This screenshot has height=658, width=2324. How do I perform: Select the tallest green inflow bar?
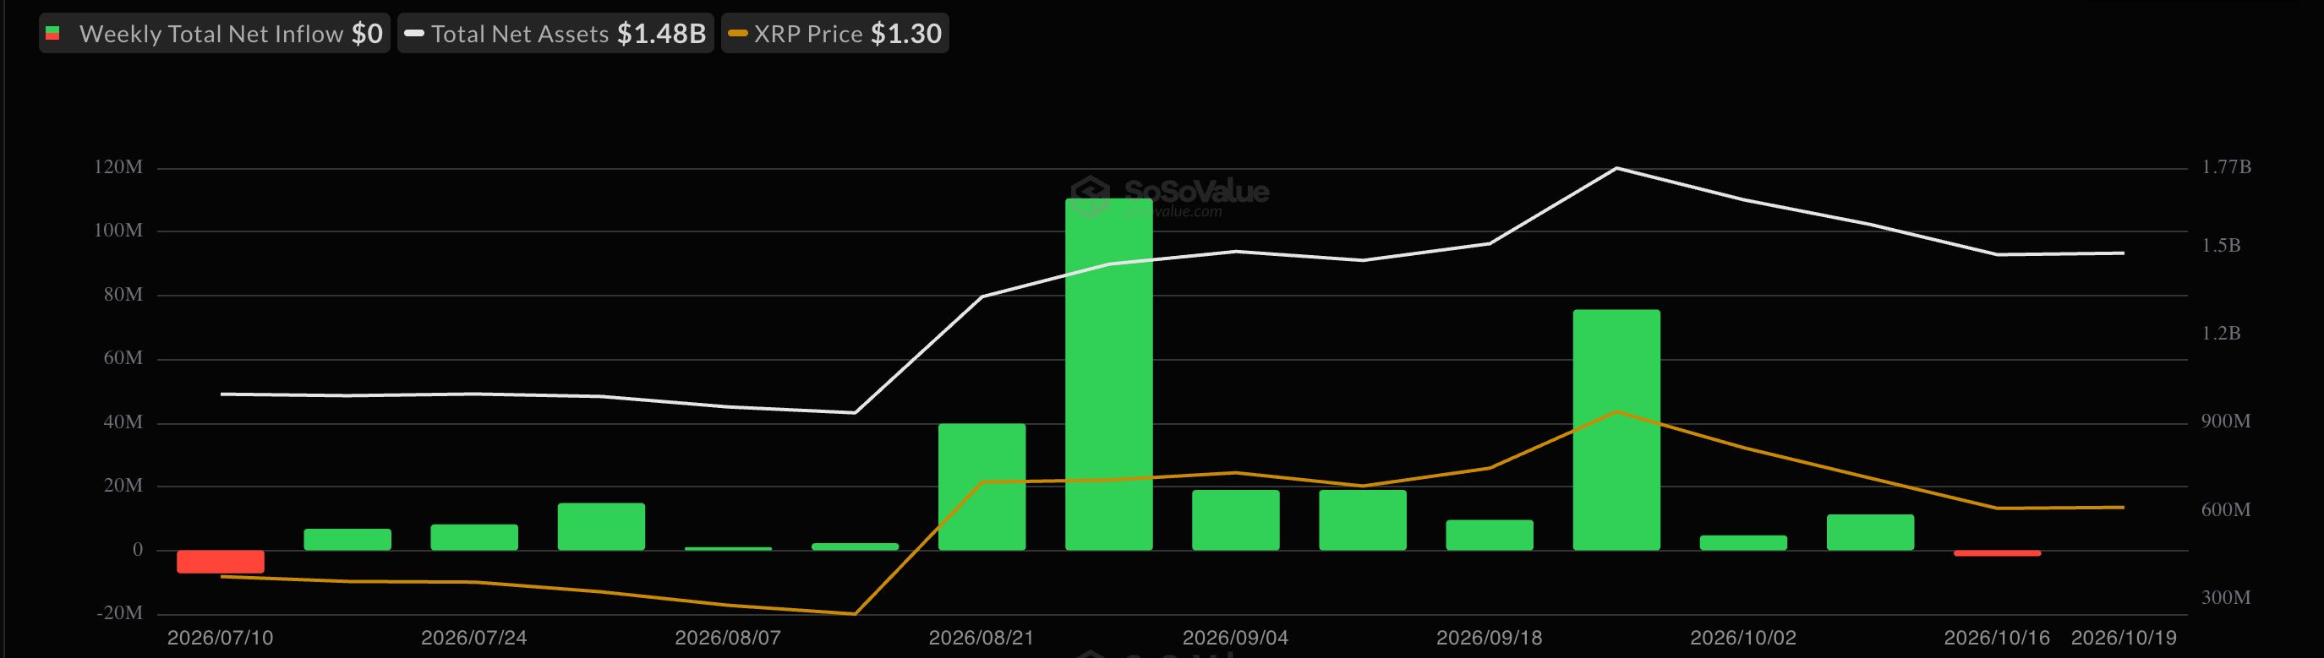1109,374
